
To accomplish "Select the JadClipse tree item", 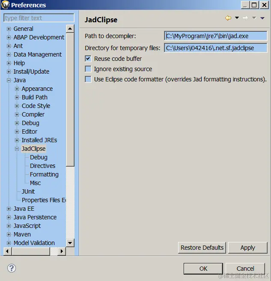I will 33,149.
